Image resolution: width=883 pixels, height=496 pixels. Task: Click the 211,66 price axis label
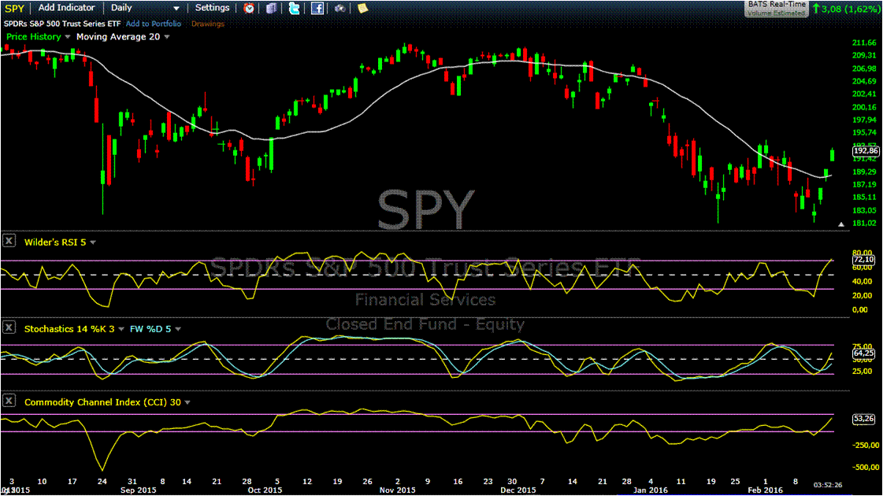pyautogui.click(x=864, y=43)
